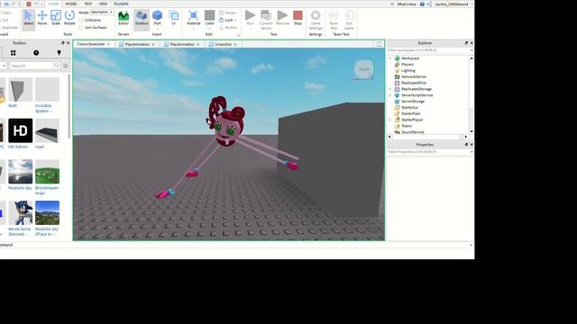Click the Front face of view cube
577x324 pixels.
(364, 69)
